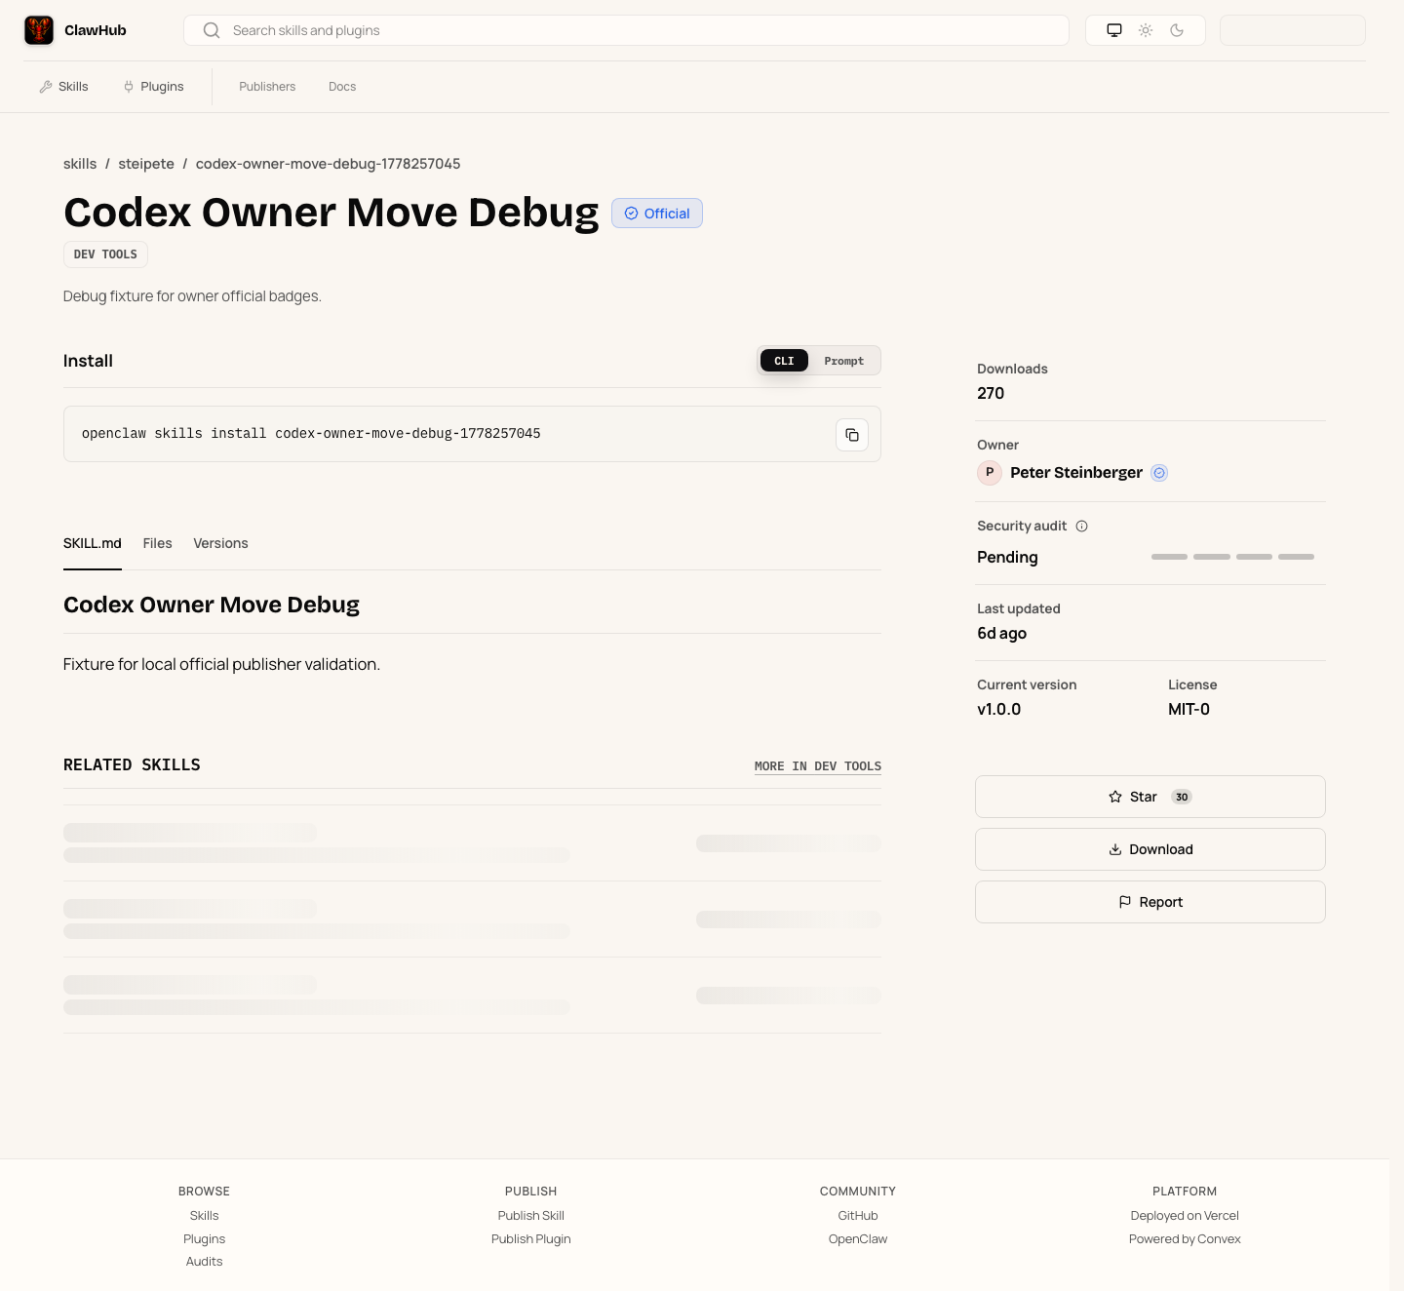Viewport: 1404px width, 1291px height.
Task: Click the DEV TOOLS category tag
Action: click(x=105, y=254)
